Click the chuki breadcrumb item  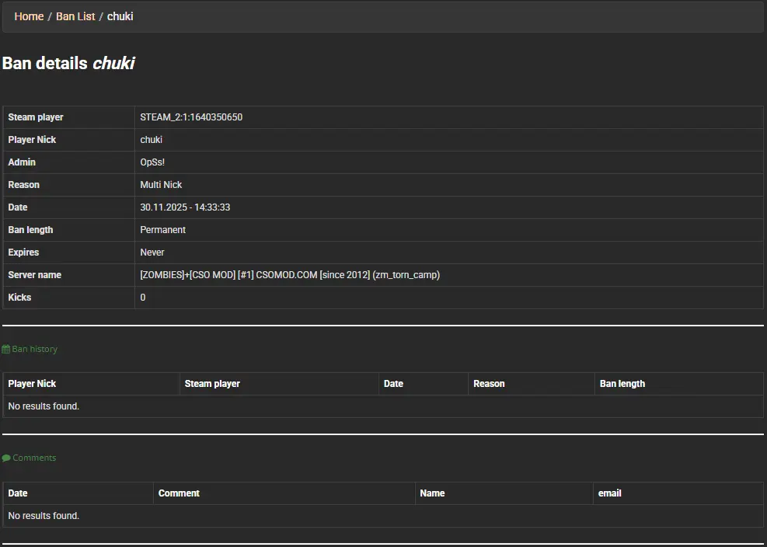point(120,16)
